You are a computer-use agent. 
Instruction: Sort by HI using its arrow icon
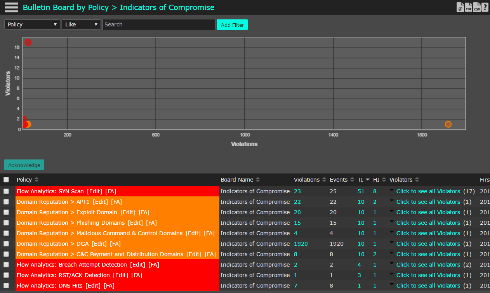click(384, 180)
